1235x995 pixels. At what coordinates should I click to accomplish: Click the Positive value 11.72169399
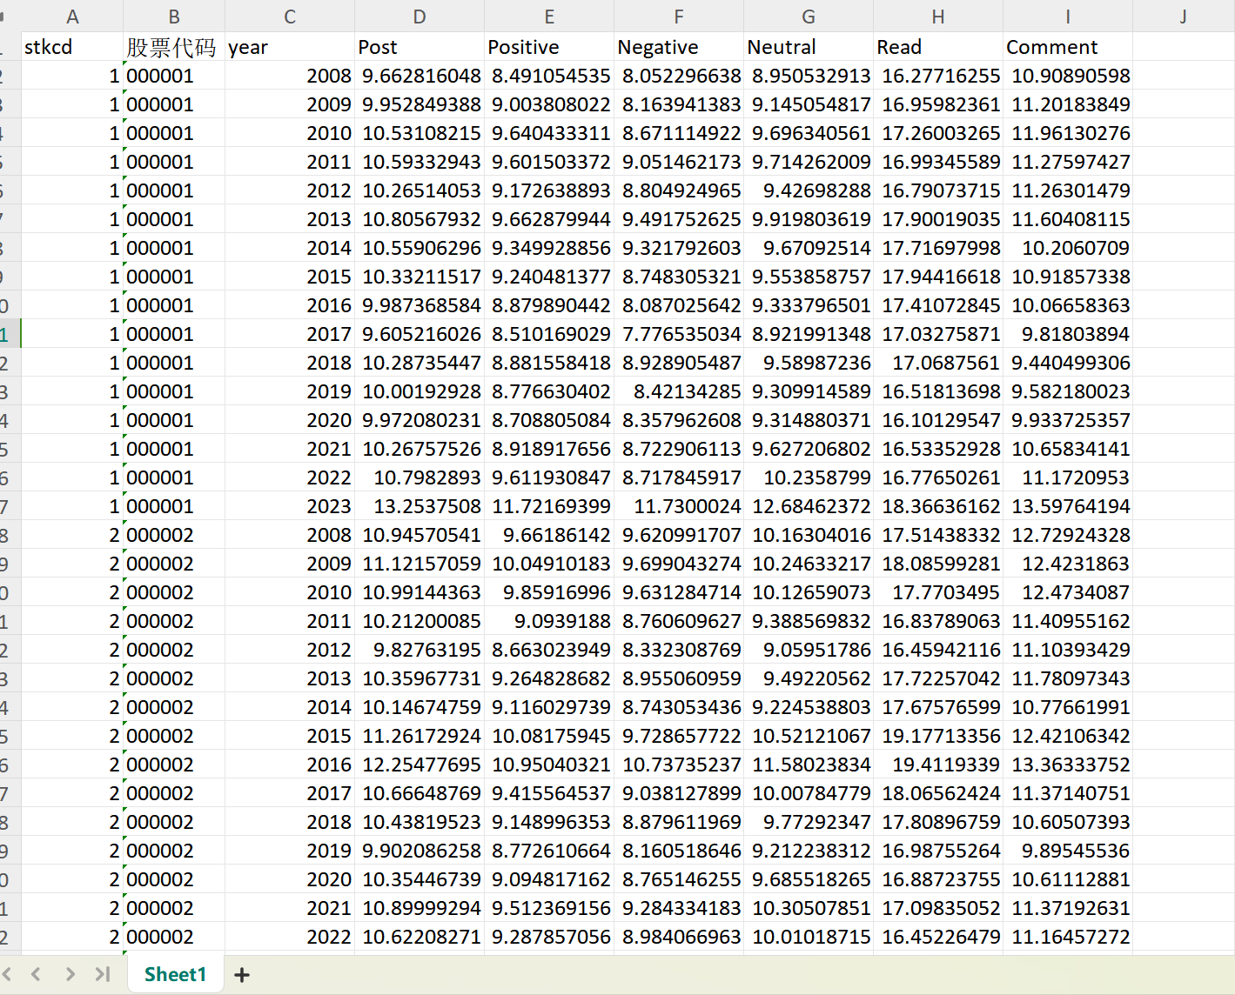point(551,506)
